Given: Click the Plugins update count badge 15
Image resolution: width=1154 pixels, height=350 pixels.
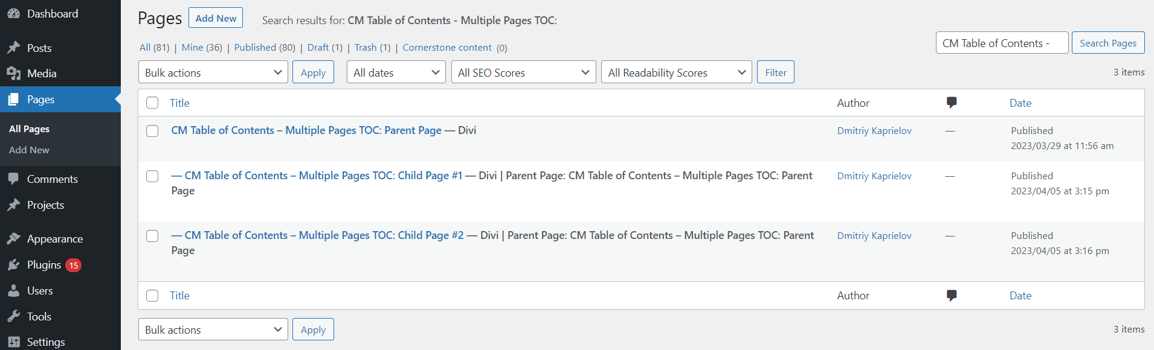Looking at the screenshot, I should [x=74, y=266].
